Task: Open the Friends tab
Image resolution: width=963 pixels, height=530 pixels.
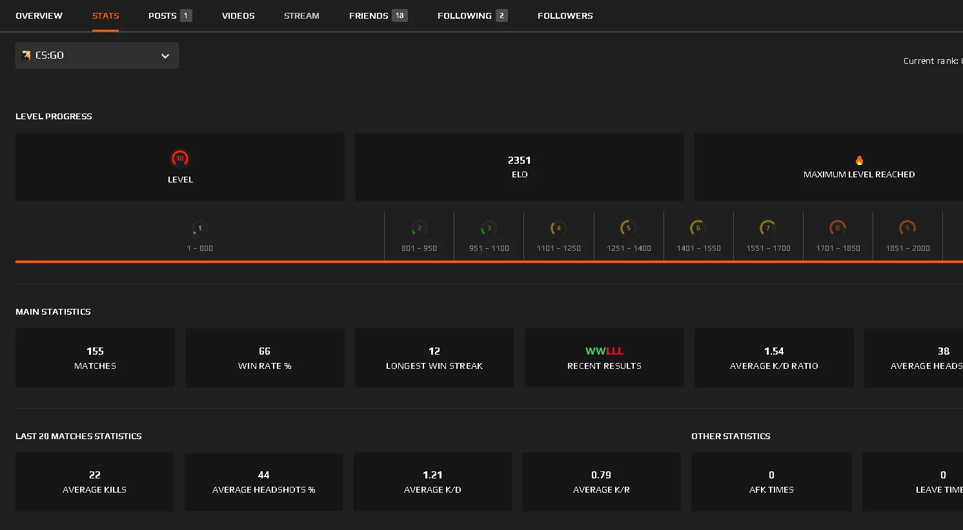Action: 378,15
